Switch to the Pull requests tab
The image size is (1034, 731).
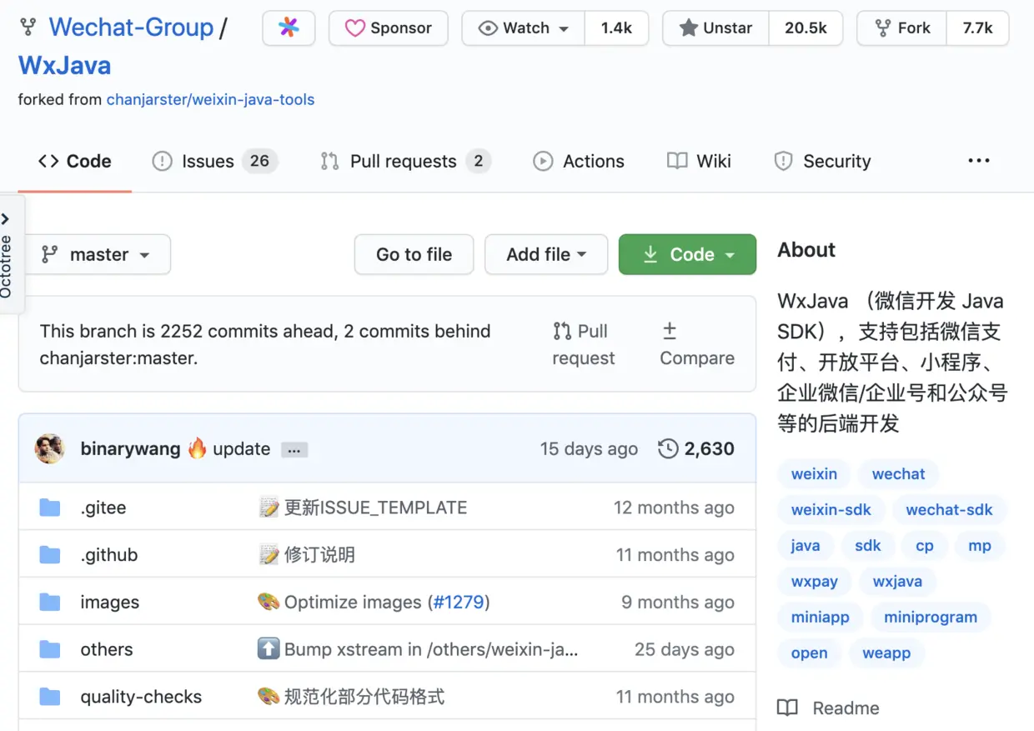pos(406,161)
